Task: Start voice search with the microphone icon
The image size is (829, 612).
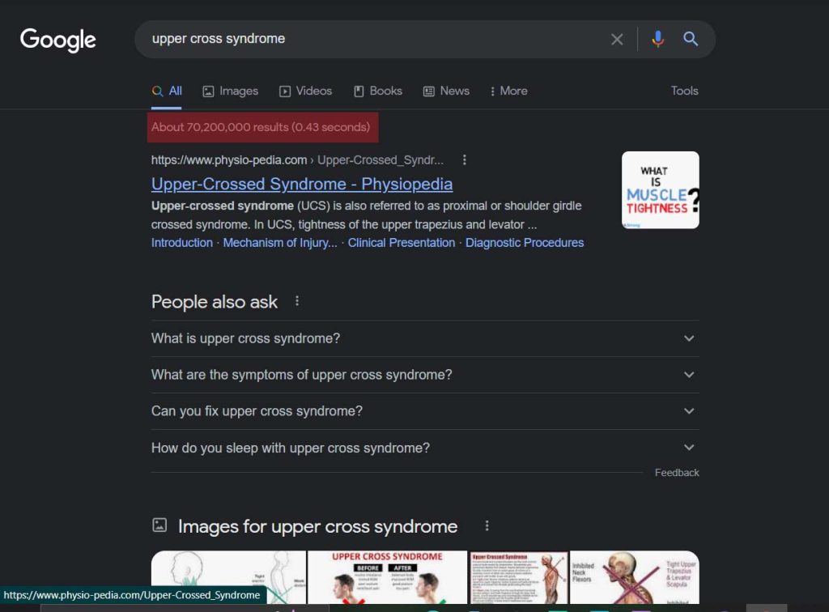Action: point(657,39)
